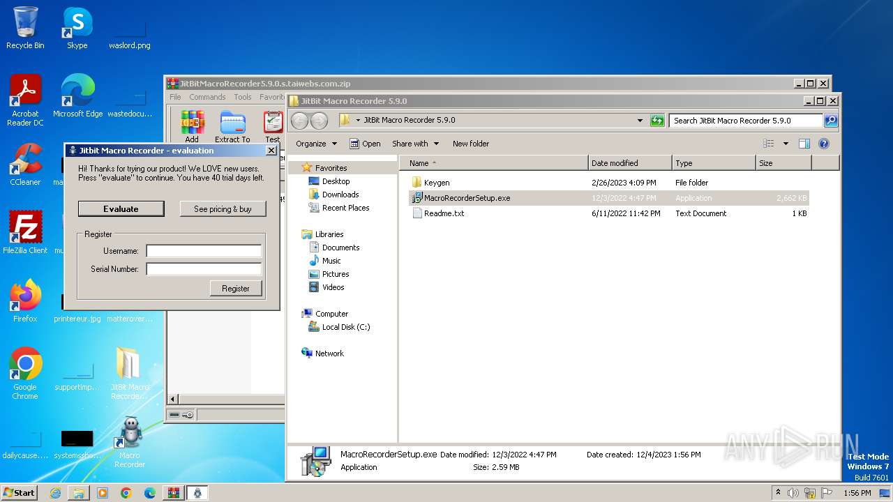Open the Organize dropdown menu
Image resolution: width=893 pixels, height=502 pixels.
pyautogui.click(x=316, y=144)
